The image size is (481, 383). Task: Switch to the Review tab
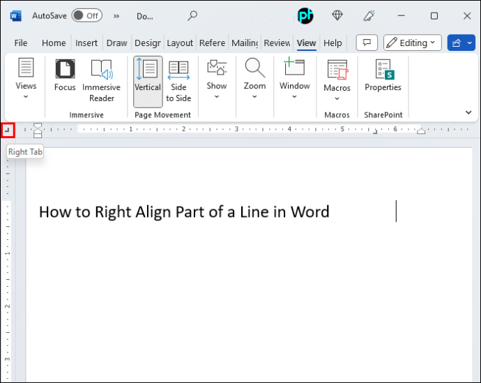[277, 43]
